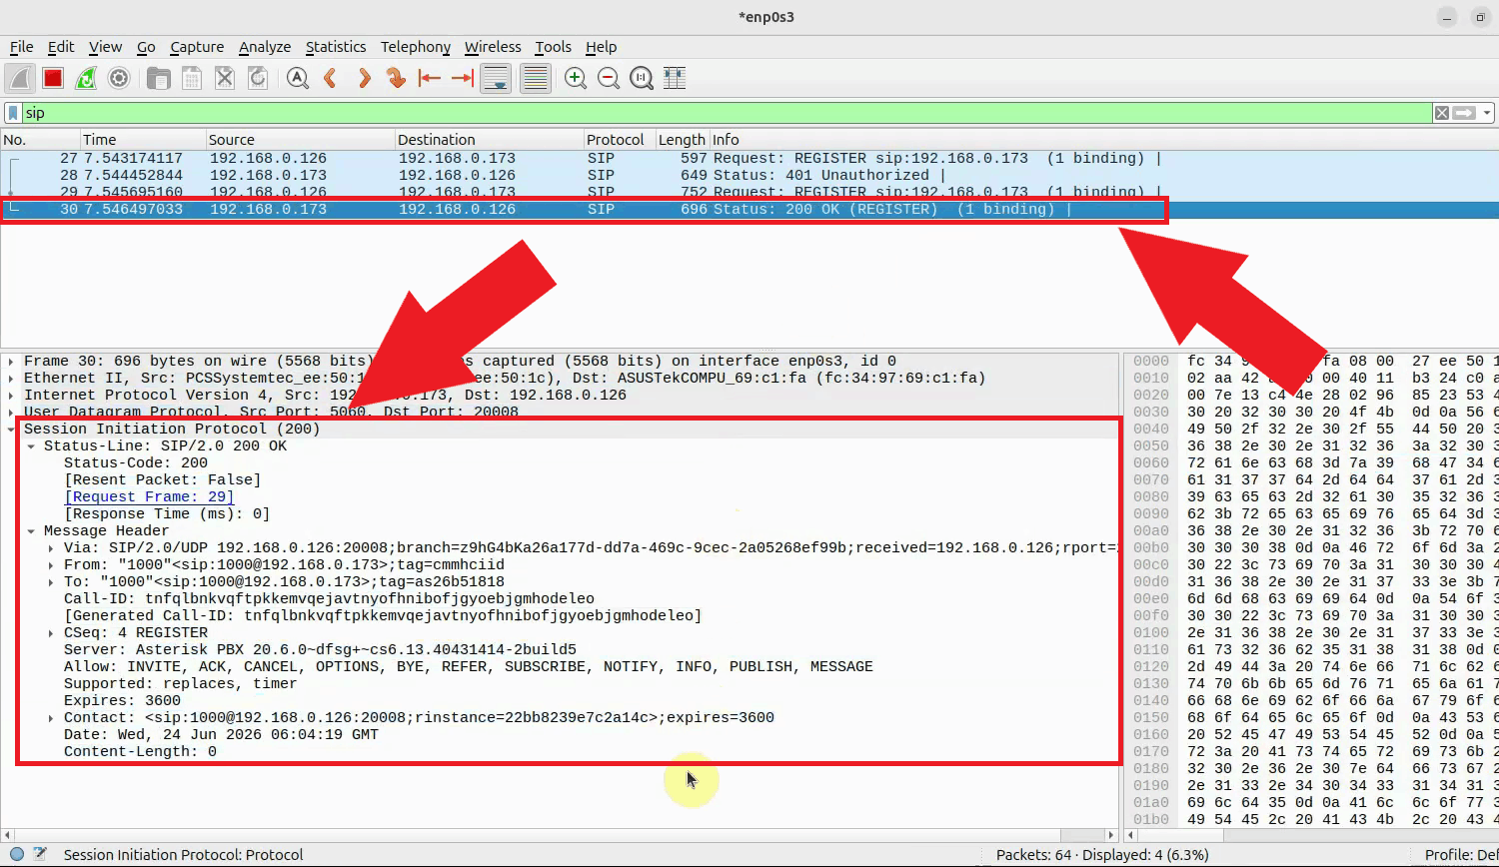1499x867 pixels.
Task: Open the Go menu
Action: (146, 47)
